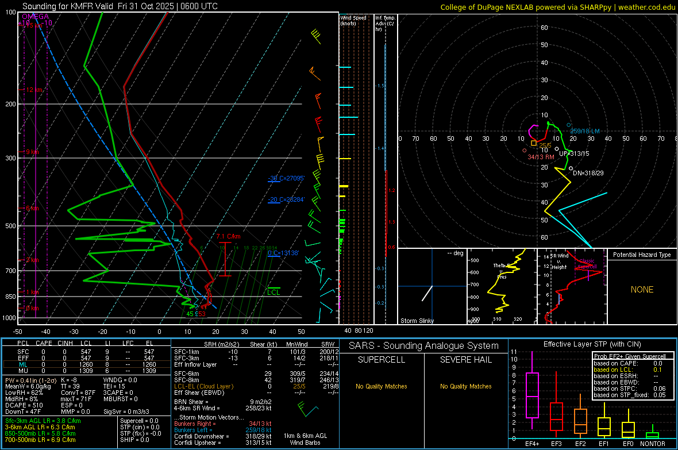Select the highlighted ML parcel row
This screenshot has width=678, height=450.
pyautogui.click(x=87, y=364)
